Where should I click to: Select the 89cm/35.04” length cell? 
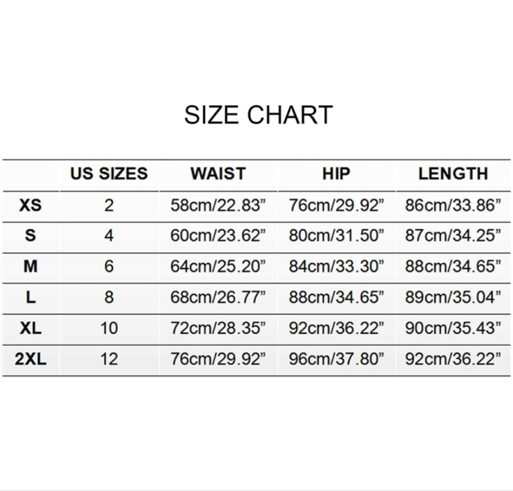pos(453,297)
